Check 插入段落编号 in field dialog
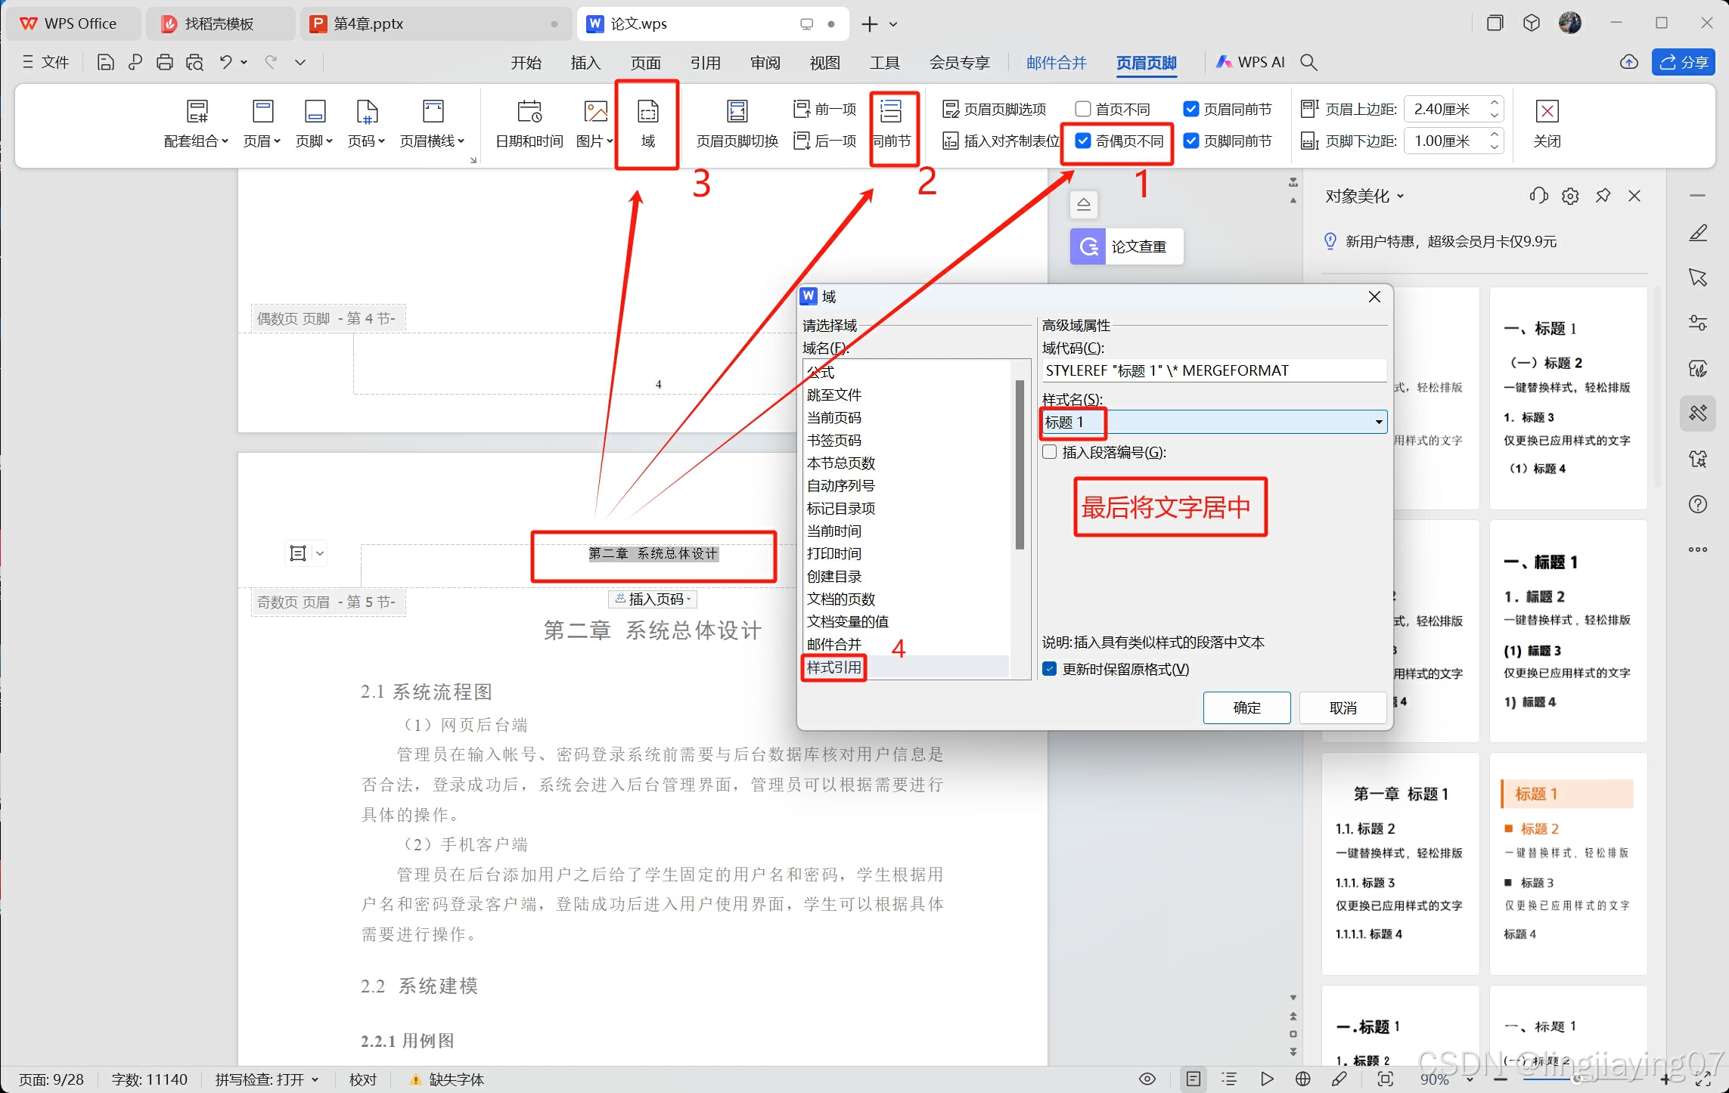The image size is (1729, 1093). [1050, 452]
